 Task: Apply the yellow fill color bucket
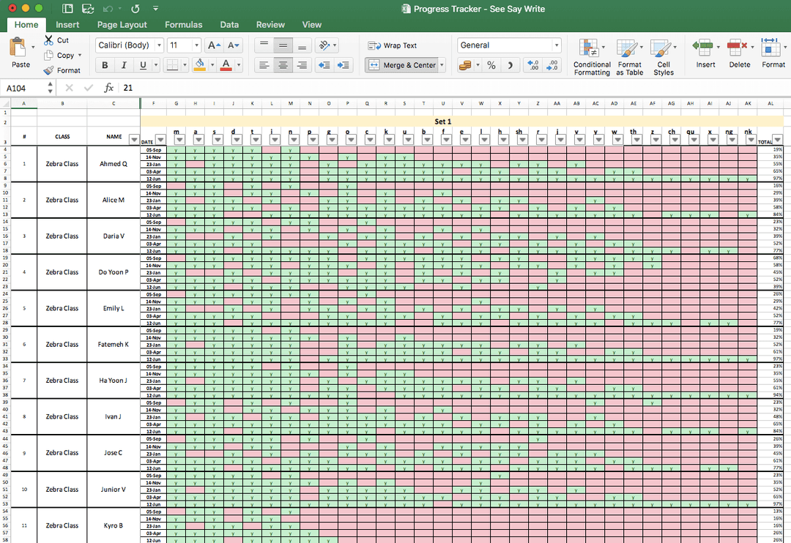[199, 65]
